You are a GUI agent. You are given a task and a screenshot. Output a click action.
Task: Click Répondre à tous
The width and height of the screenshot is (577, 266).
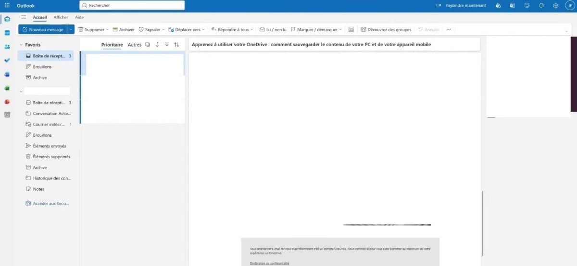coord(230,29)
